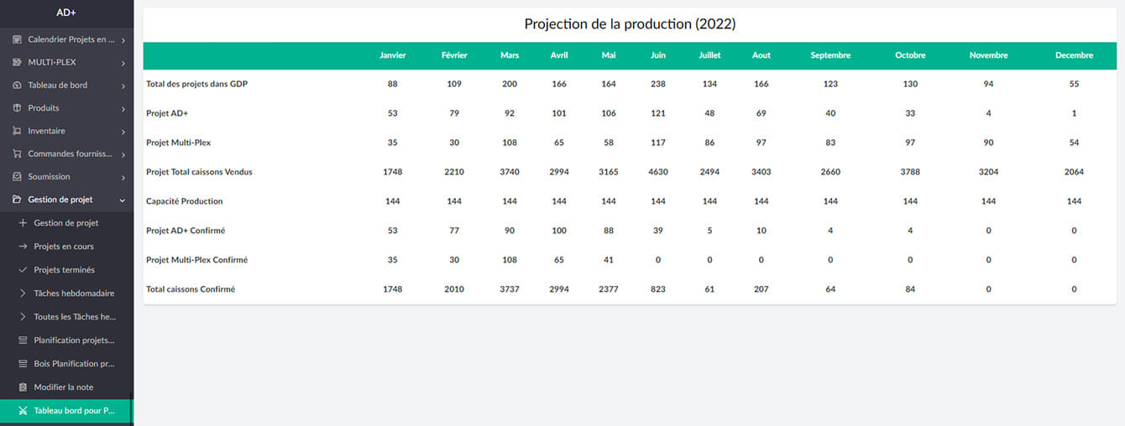Collapse the Gestion de projet section chevron
This screenshot has width=1125, height=426.
click(x=123, y=200)
